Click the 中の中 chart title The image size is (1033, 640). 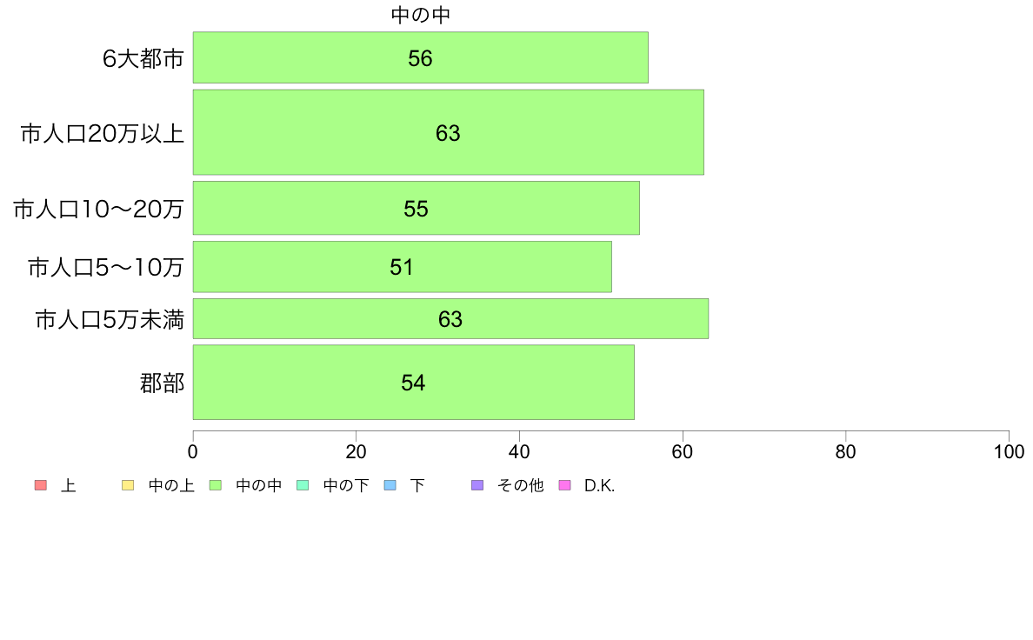click(x=420, y=15)
